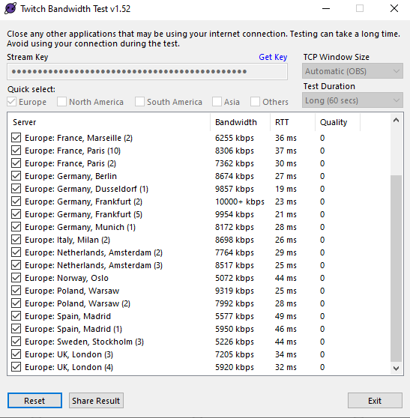Click the 7205 kbps bandwidth cell

235,354
